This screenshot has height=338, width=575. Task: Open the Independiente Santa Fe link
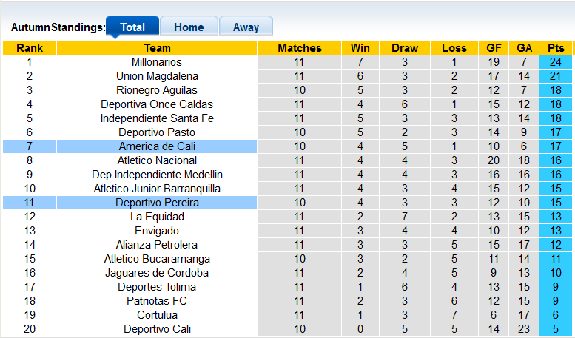[x=157, y=118]
